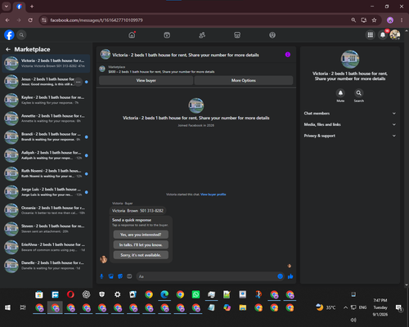Mute the Victoria conversation
Image resolution: width=409 pixels, height=327 pixels.
point(340,93)
